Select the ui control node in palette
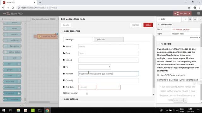The image size is (202, 113). 12,93
